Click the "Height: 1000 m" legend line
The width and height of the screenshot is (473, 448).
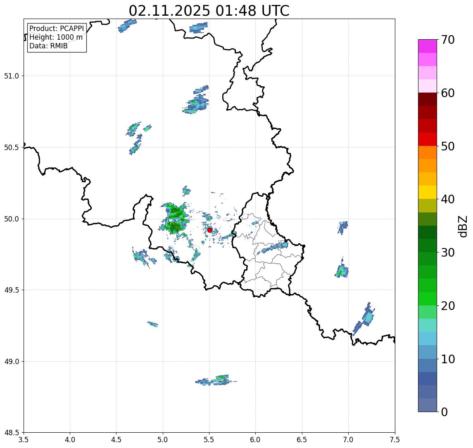56,38
